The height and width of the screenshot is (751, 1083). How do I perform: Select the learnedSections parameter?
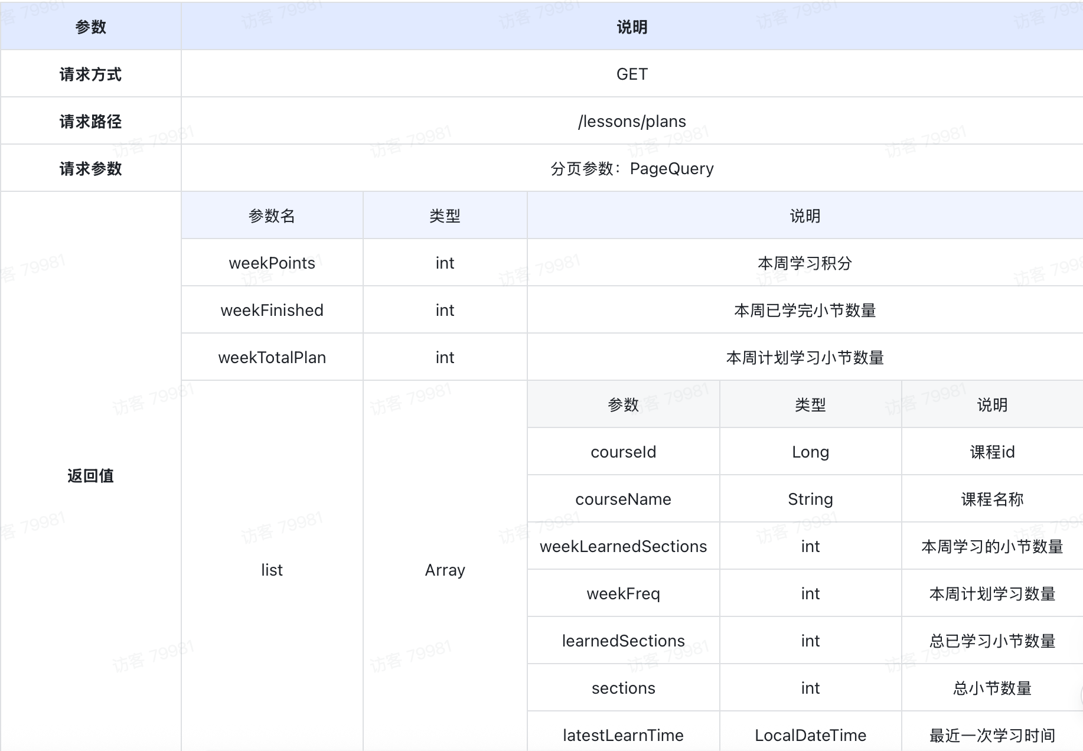pyautogui.click(x=624, y=641)
